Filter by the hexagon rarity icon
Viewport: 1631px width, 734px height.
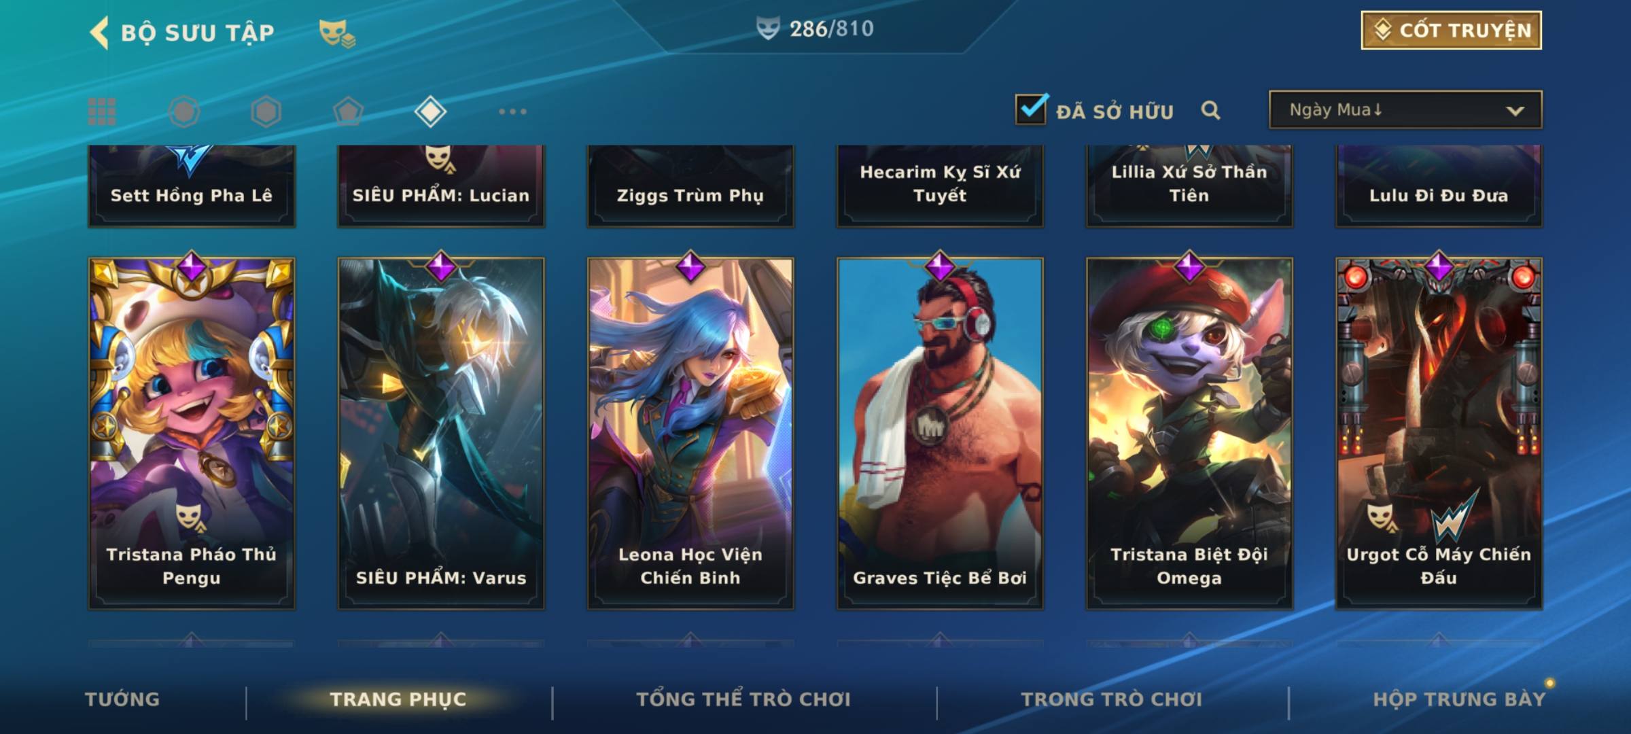coord(266,111)
